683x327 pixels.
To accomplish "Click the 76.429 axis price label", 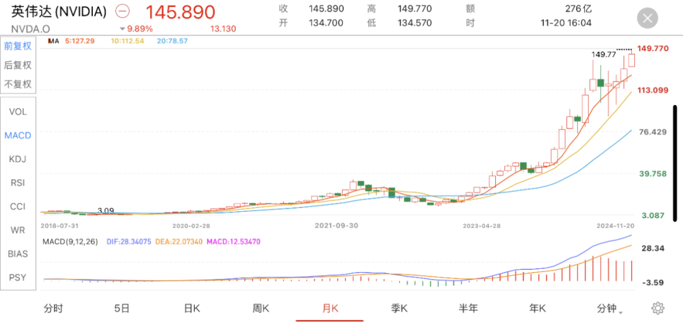I will tap(653, 132).
